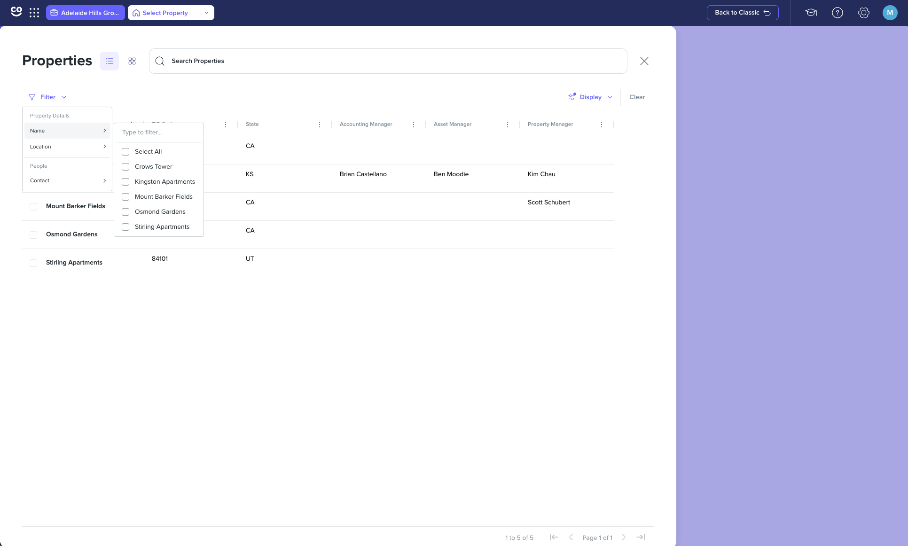Click the 84101 ZIP code cell

click(x=160, y=258)
